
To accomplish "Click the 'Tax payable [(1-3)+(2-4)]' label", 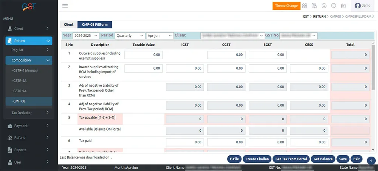I will coord(97,118).
